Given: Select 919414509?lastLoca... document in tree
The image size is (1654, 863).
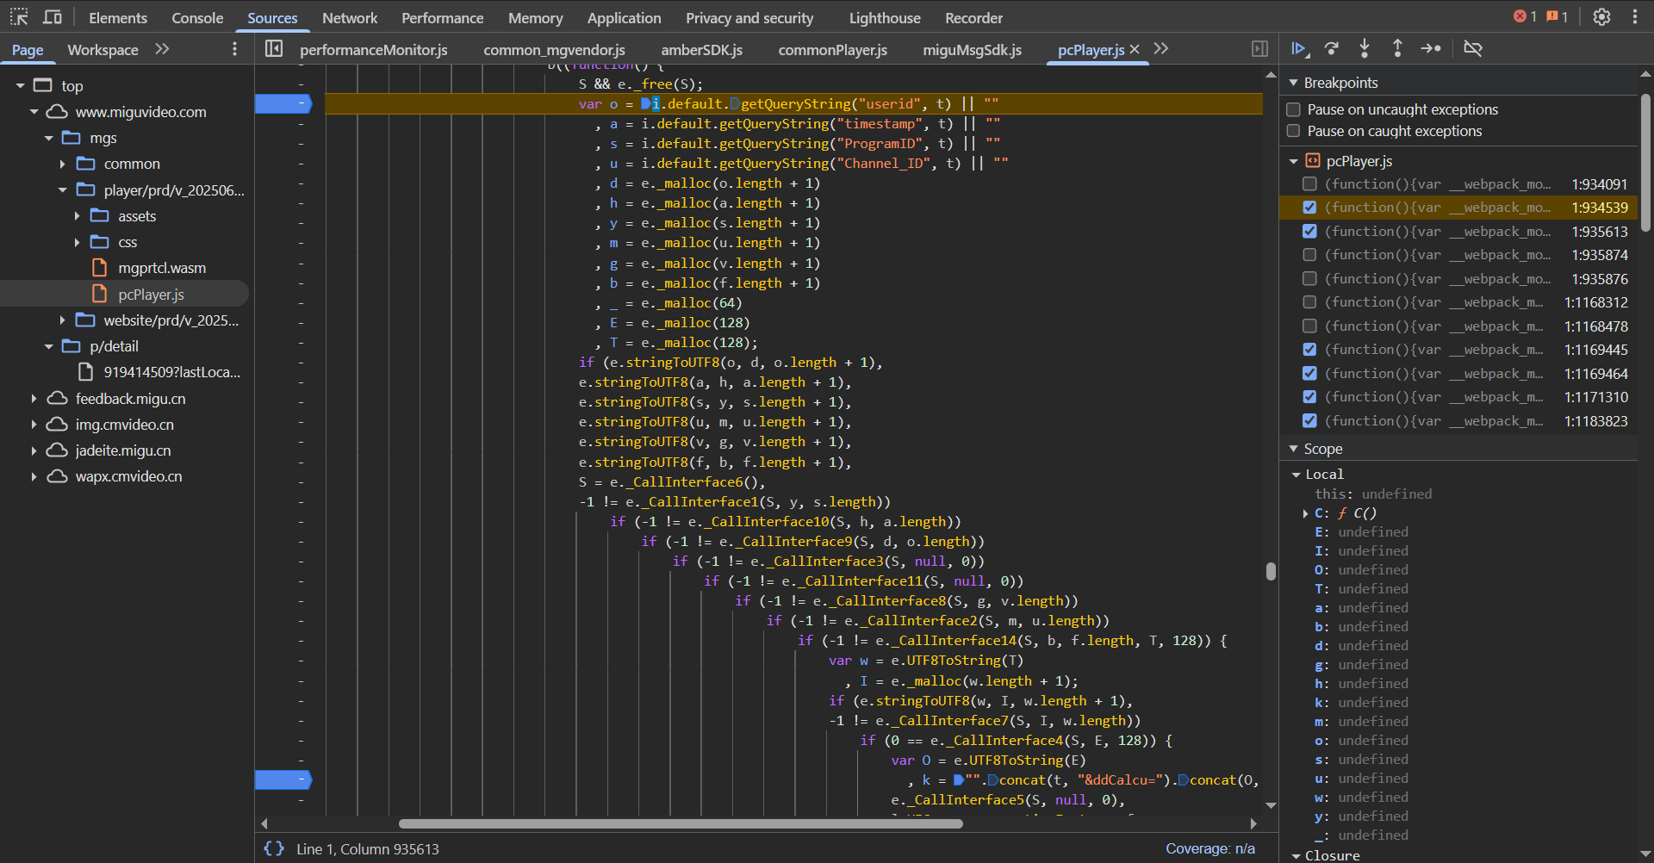Looking at the screenshot, I should tap(171, 372).
